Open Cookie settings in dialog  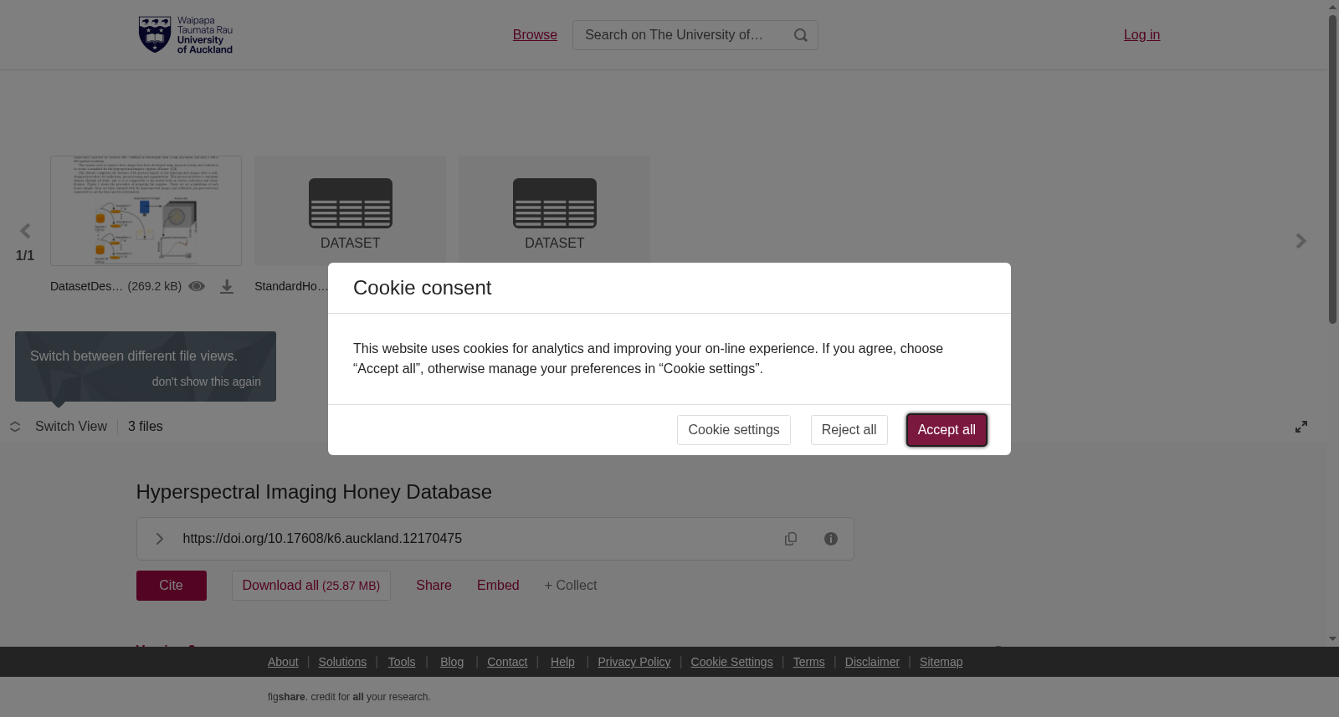[734, 430]
